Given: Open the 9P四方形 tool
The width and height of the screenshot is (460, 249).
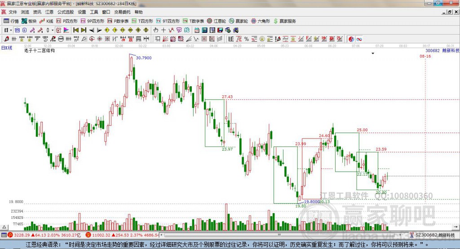Looking at the screenshot, I should click(93, 21).
